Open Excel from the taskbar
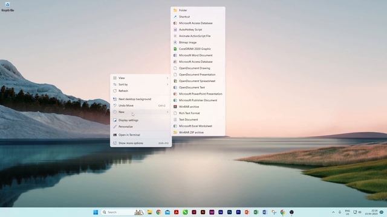The image size is (387, 217). tap(256, 212)
